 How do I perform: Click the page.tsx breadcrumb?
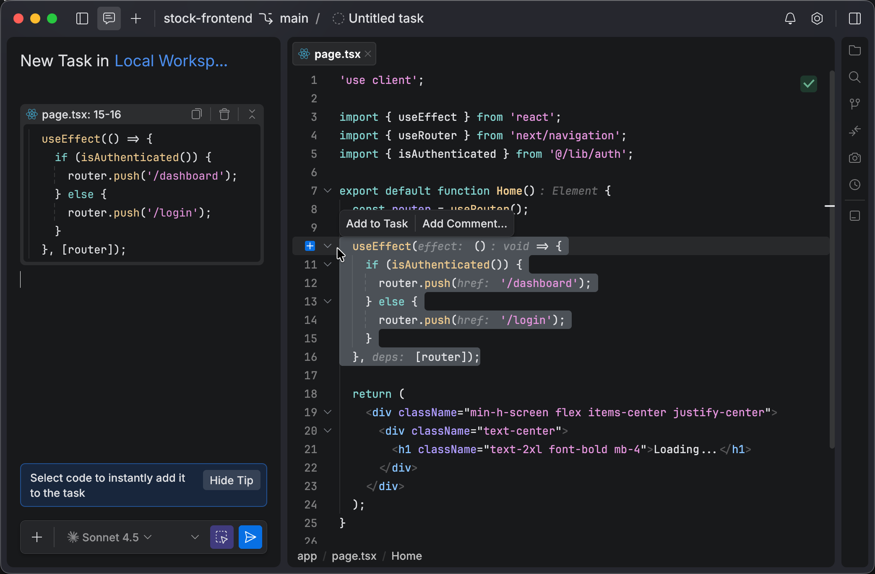pyautogui.click(x=354, y=556)
